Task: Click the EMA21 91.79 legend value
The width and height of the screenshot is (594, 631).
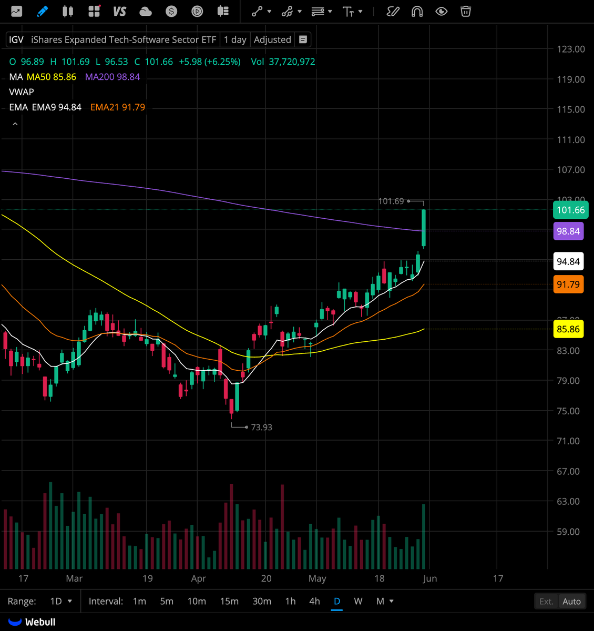Action: pyautogui.click(x=118, y=107)
